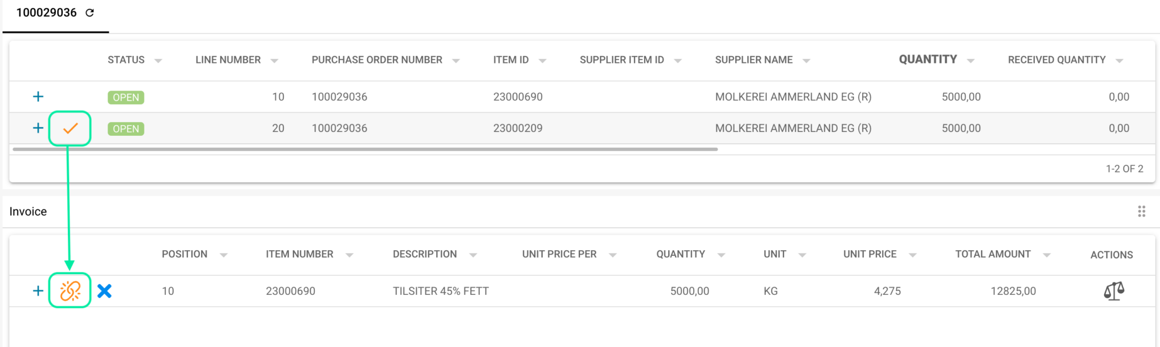Click the orange unlink icon on invoice position 10
The image size is (1160, 347).
point(69,290)
